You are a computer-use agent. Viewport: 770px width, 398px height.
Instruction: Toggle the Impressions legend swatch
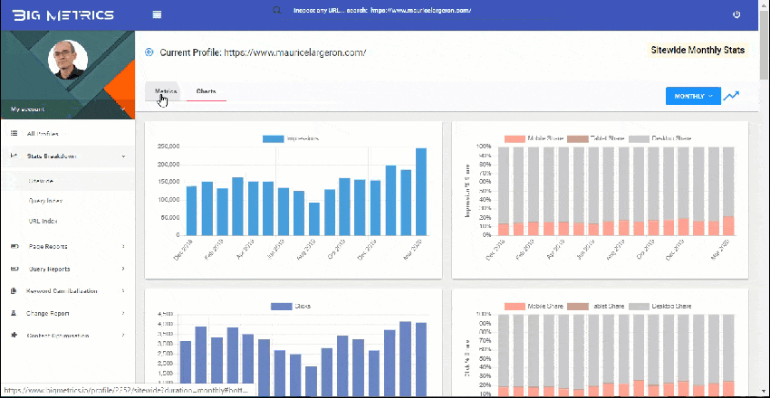[x=274, y=138]
